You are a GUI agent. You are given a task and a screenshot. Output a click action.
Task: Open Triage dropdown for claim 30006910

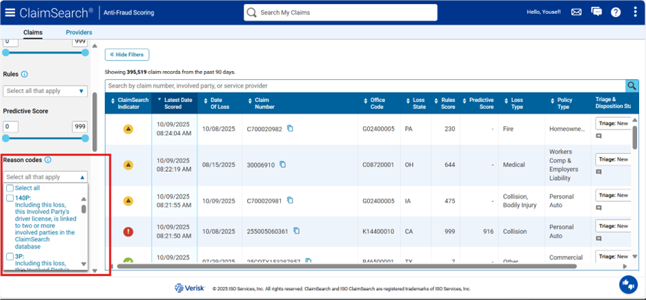pyautogui.click(x=613, y=159)
